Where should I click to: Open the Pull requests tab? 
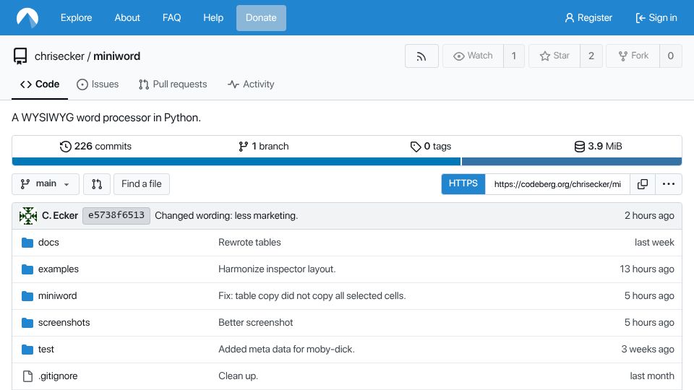pyautogui.click(x=173, y=84)
